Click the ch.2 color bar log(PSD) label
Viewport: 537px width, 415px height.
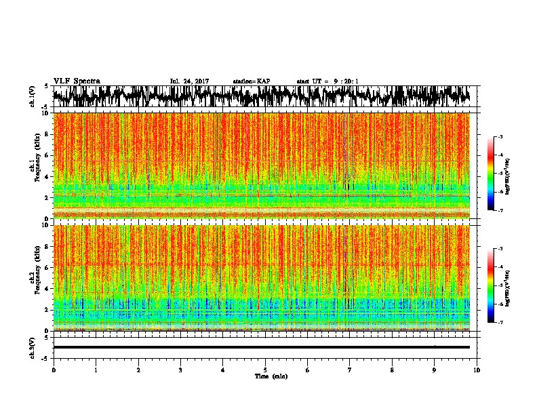508,288
